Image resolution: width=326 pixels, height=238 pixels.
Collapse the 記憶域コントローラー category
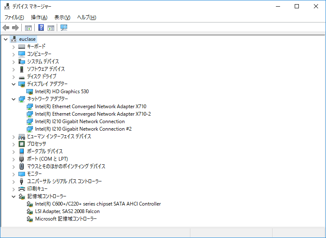tap(13, 196)
